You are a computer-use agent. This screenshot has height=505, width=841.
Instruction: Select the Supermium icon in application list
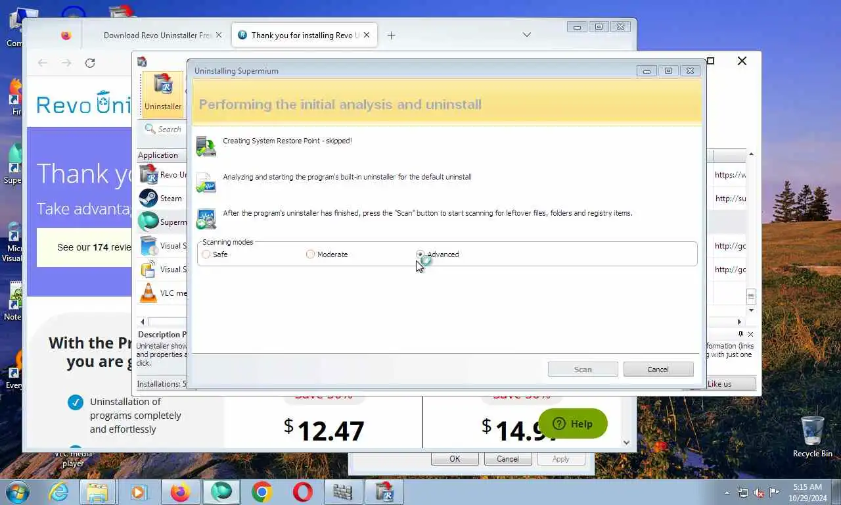coord(148,222)
